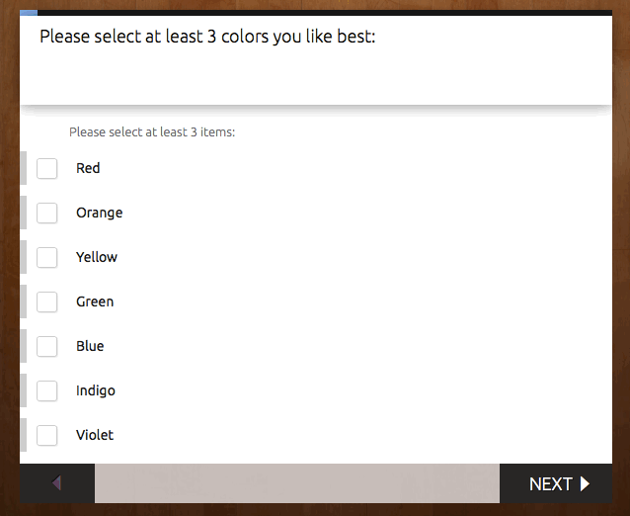The width and height of the screenshot is (630, 516).
Task: Click the NEXT button
Action: 558,483
